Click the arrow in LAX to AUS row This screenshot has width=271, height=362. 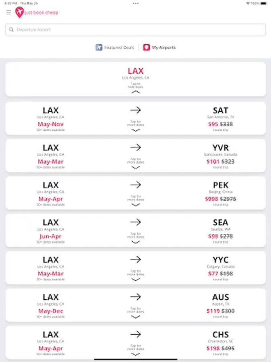point(136,297)
